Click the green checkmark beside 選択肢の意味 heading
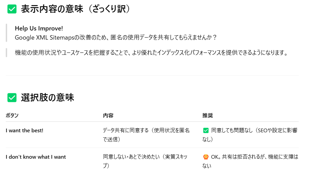This screenshot has width=316, height=180. click(x=12, y=98)
